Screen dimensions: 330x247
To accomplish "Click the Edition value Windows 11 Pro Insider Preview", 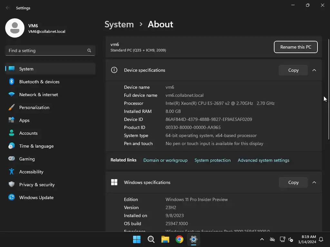I will (x=197, y=199).
